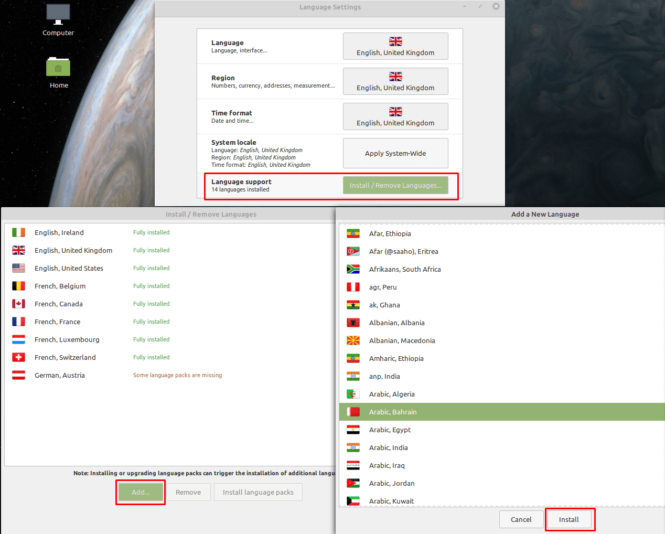The width and height of the screenshot is (665, 534).
Task: Select Afrikaans, South Africa entry
Action: pyautogui.click(x=502, y=269)
